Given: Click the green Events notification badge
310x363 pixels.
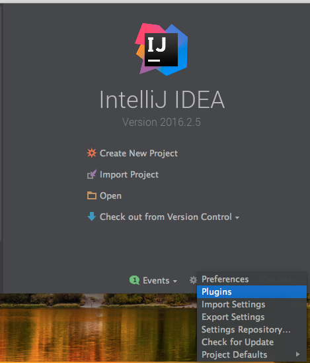Looking at the screenshot, I should pyautogui.click(x=134, y=280).
